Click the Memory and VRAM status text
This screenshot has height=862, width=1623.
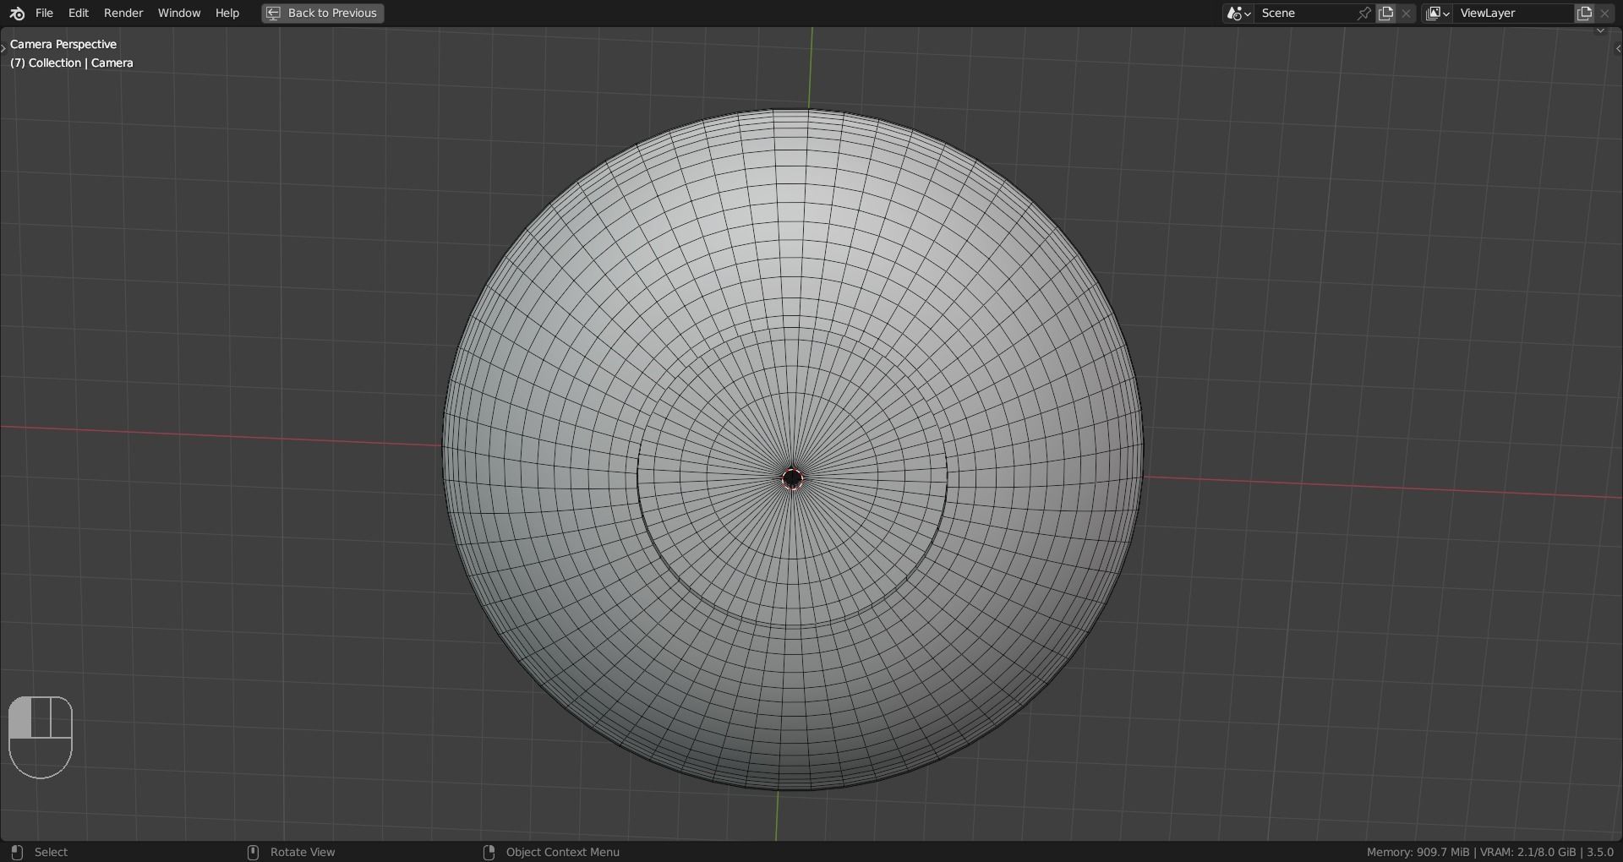[1490, 852]
